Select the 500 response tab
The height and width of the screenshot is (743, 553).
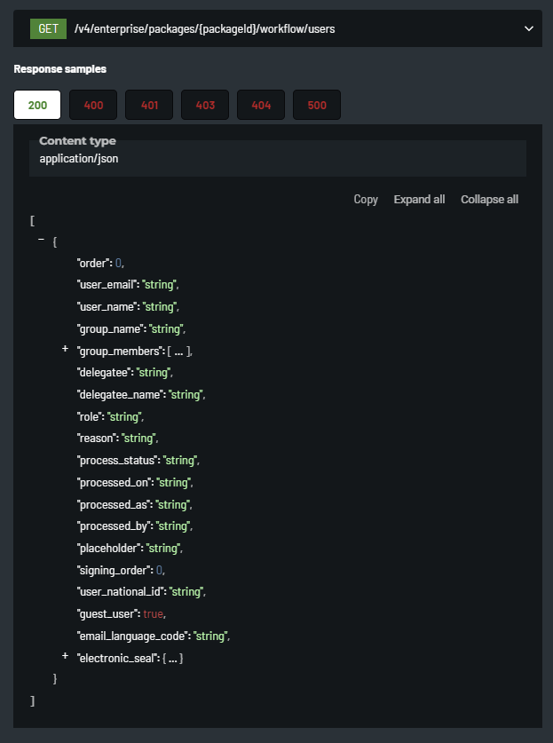pos(317,105)
